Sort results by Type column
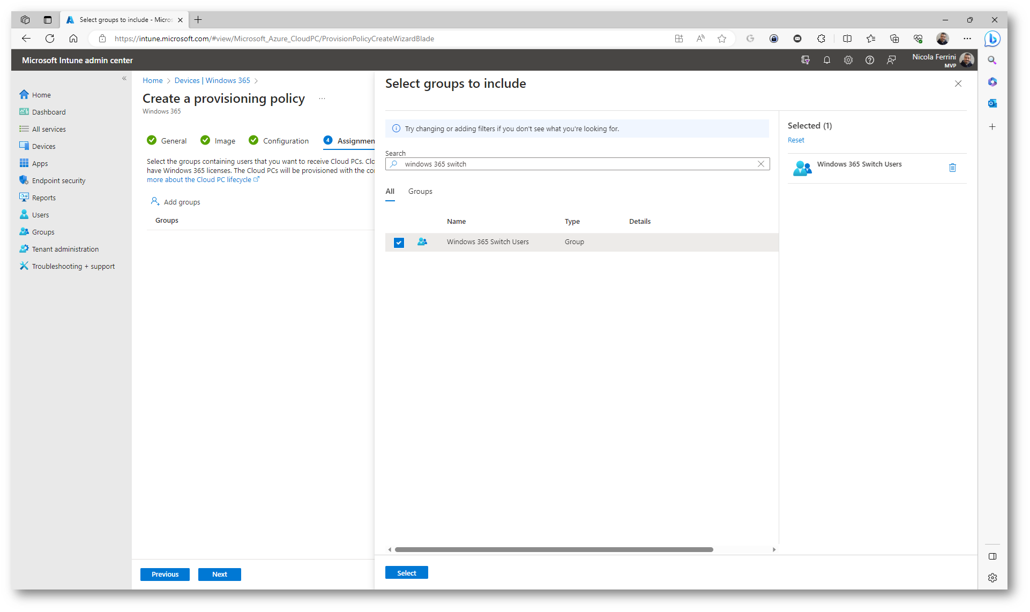1030x612 pixels. coord(572,221)
